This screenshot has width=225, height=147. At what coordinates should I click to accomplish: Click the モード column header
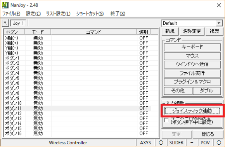38,32
